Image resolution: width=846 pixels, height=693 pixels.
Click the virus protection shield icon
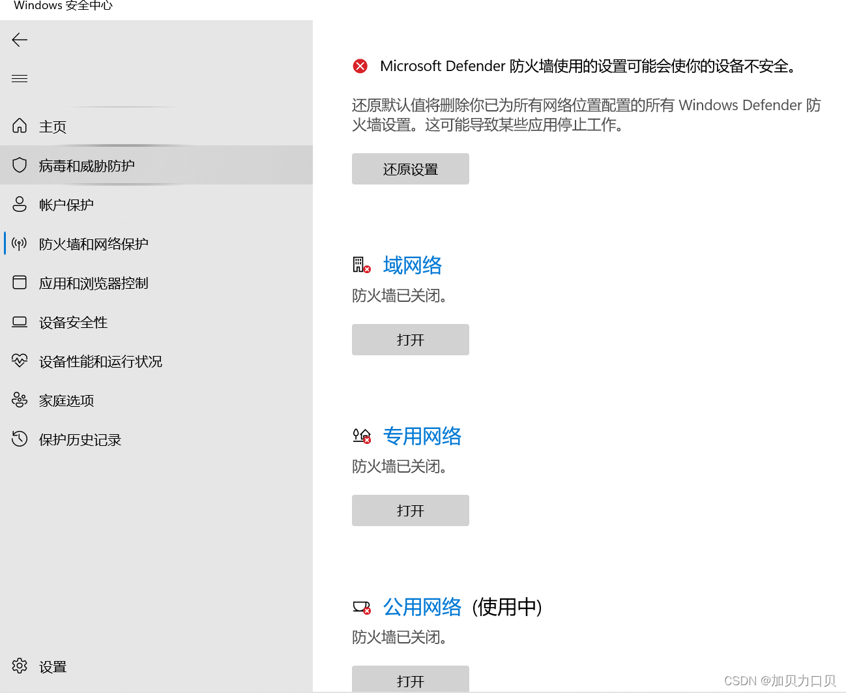(x=20, y=165)
